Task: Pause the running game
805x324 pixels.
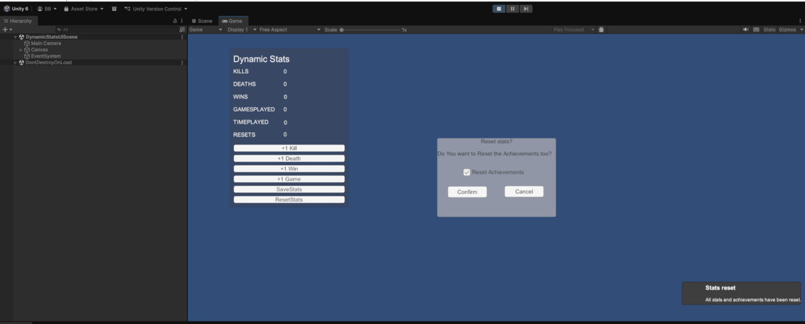Action: click(513, 9)
